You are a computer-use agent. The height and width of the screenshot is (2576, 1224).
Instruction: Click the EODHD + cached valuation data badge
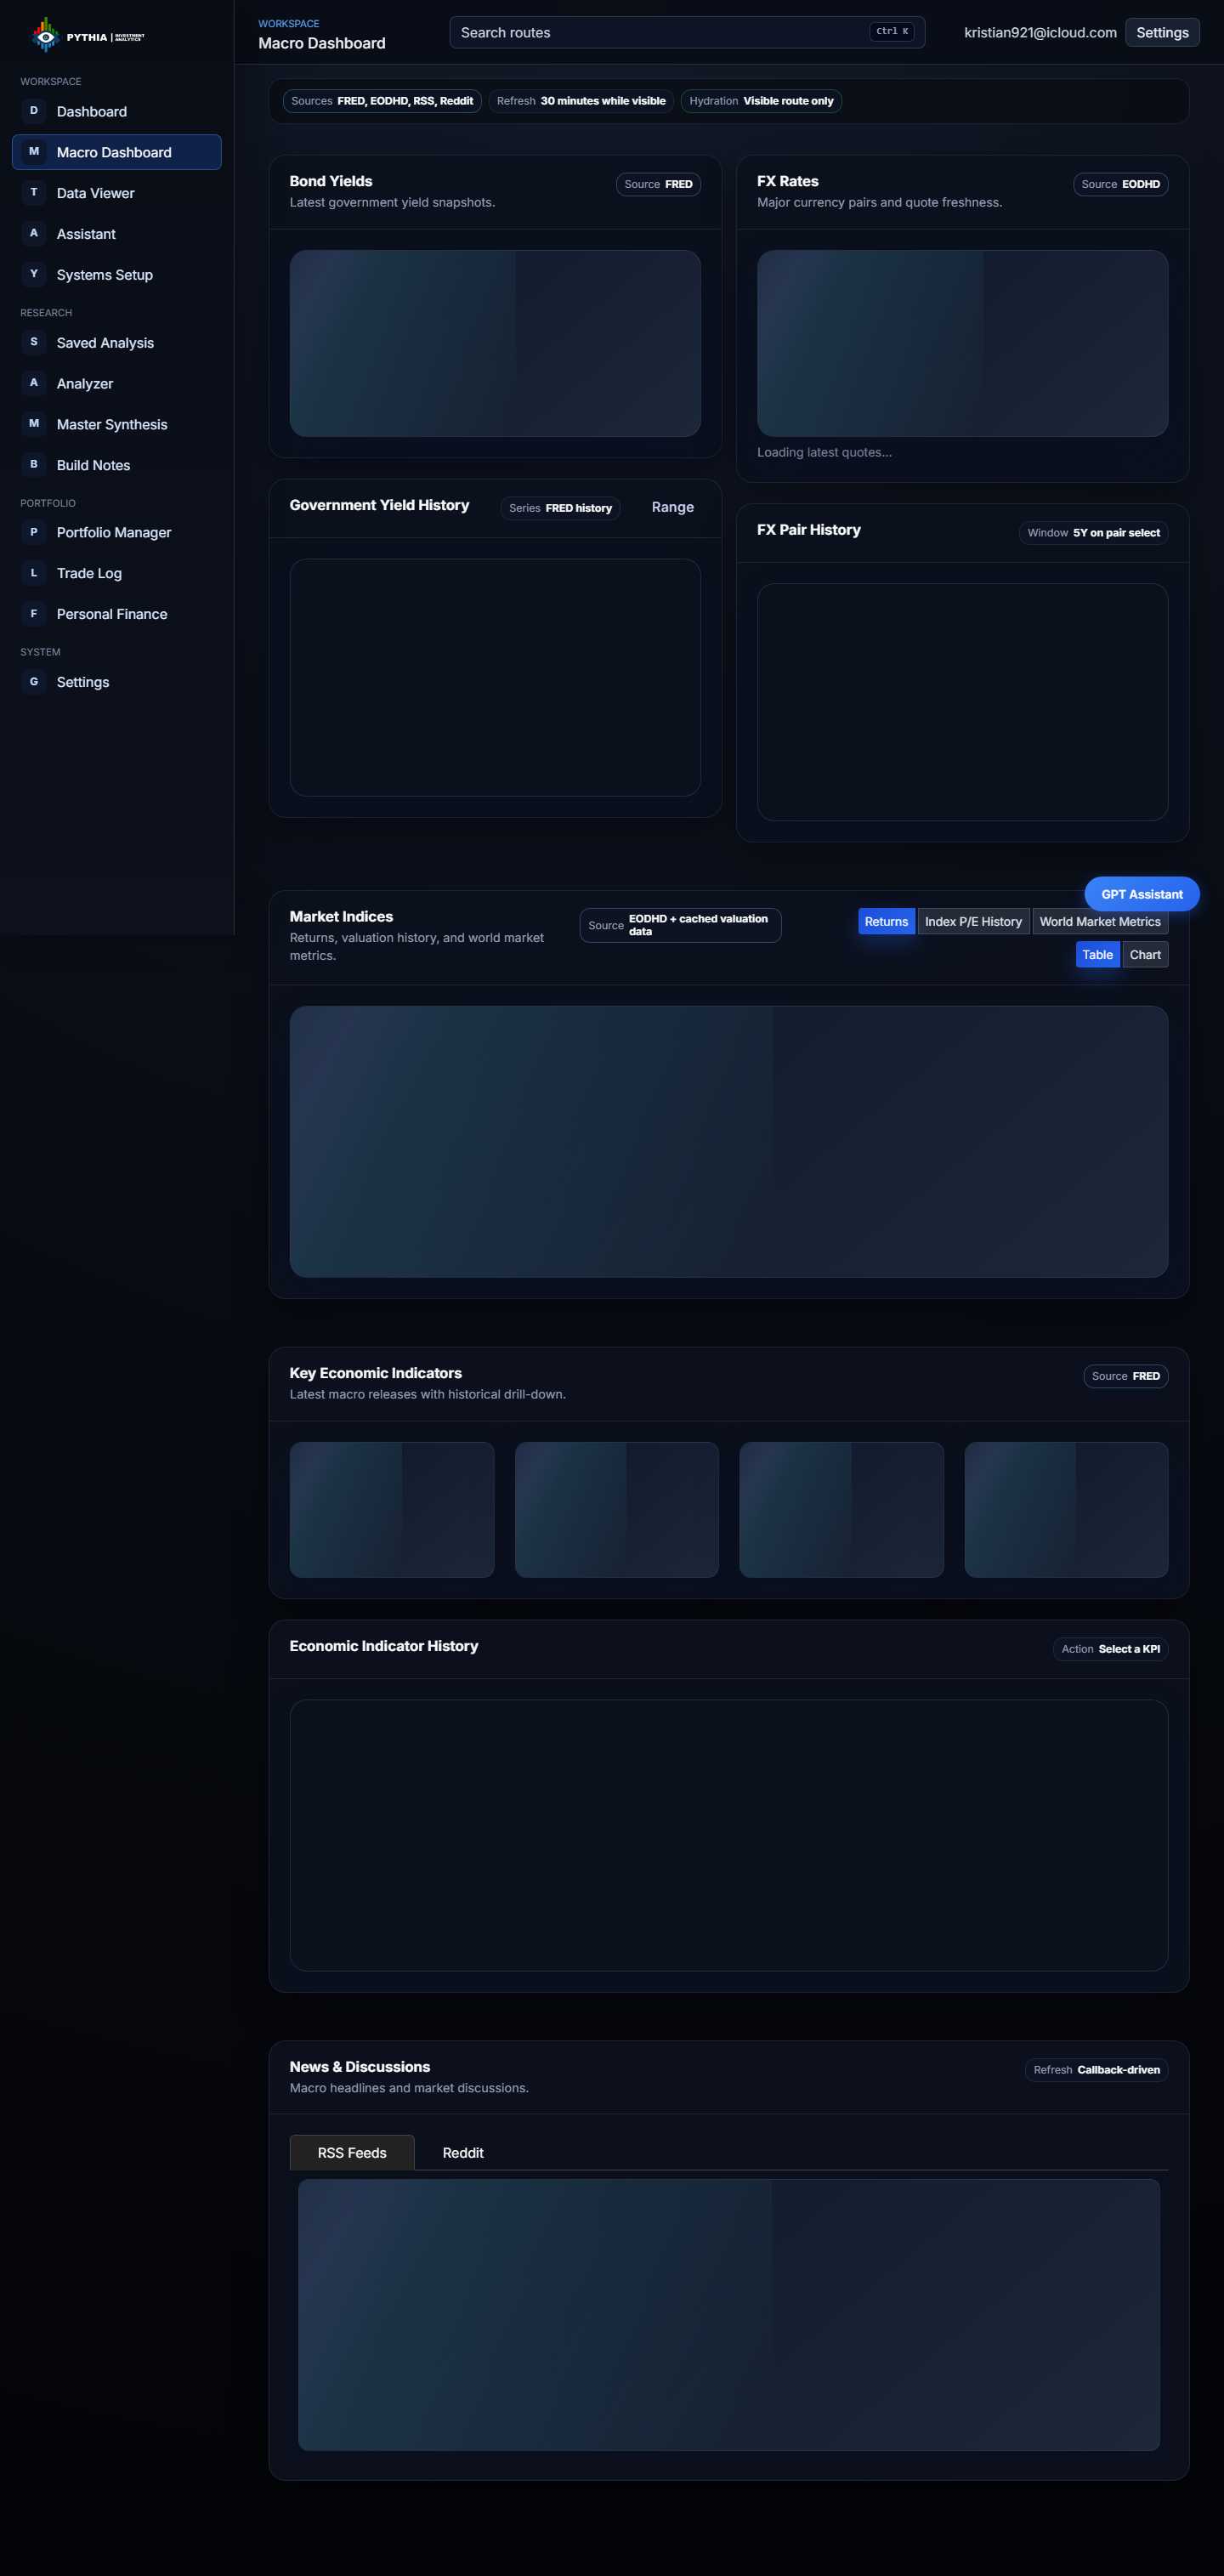pyautogui.click(x=680, y=925)
